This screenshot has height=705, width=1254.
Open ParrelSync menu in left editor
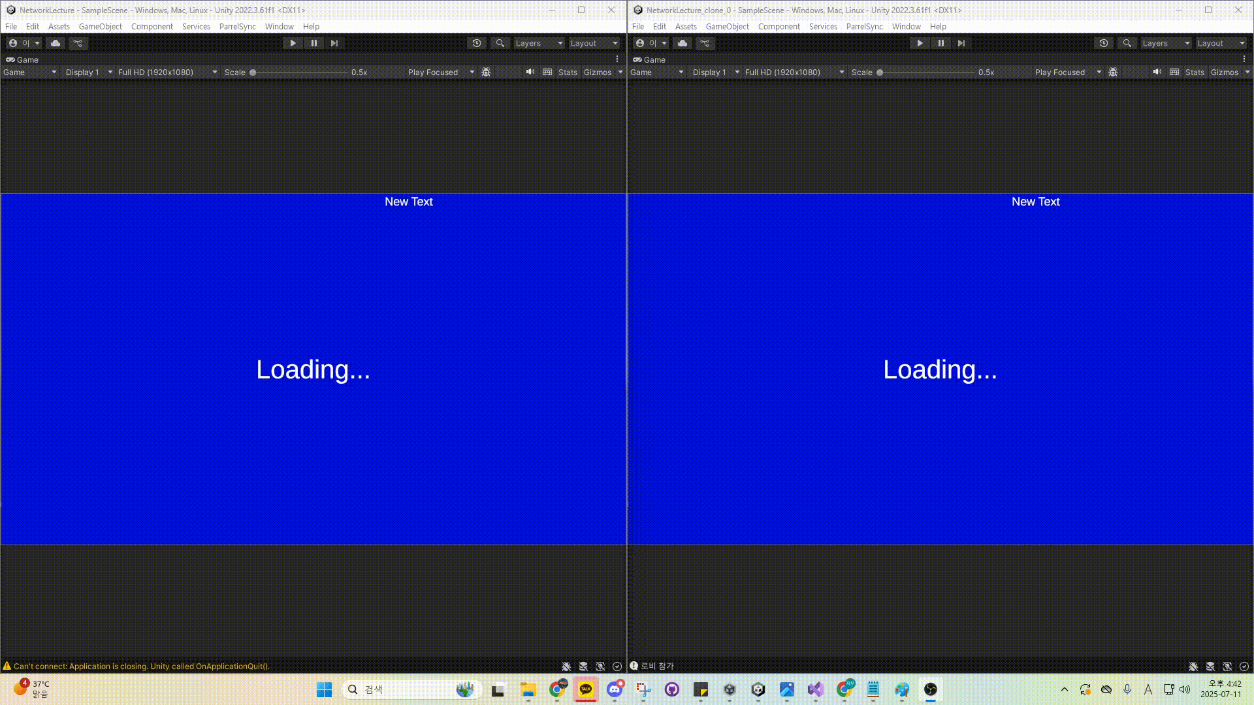tap(237, 27)
